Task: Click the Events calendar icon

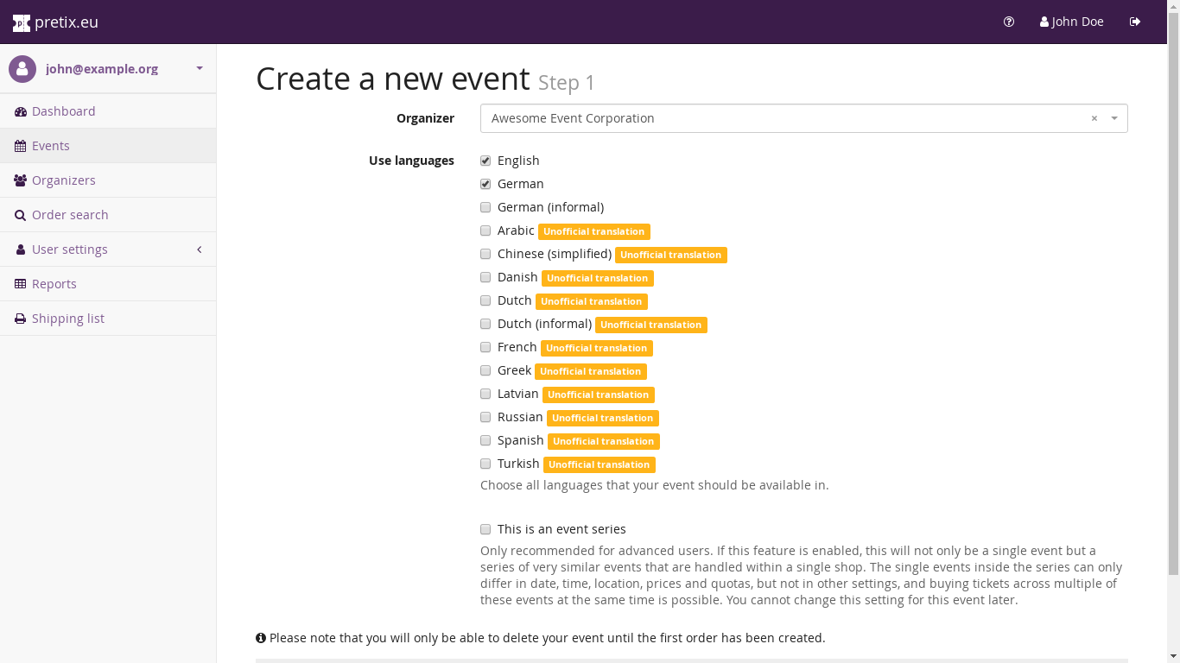Action: coord(21,146)
